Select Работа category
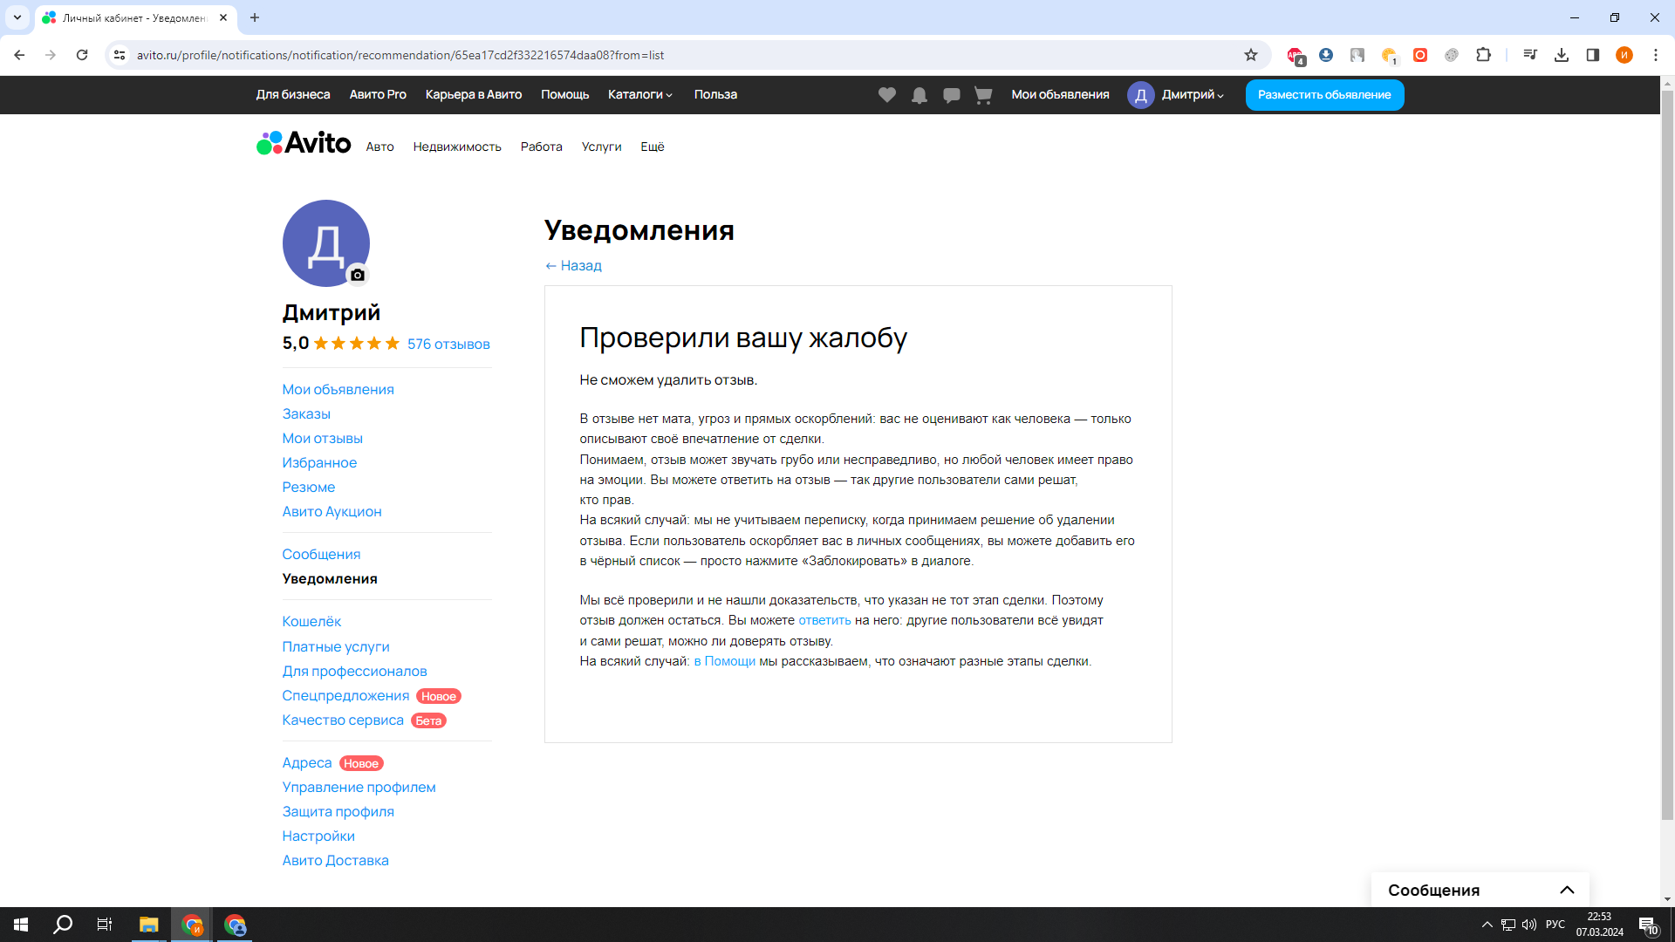The height and width of the screenshot is (942, 1675). point(542,147)
